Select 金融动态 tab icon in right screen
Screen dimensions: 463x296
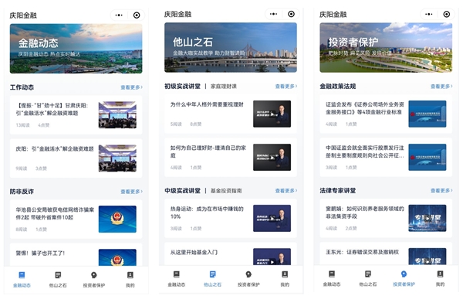coord(332,274)
